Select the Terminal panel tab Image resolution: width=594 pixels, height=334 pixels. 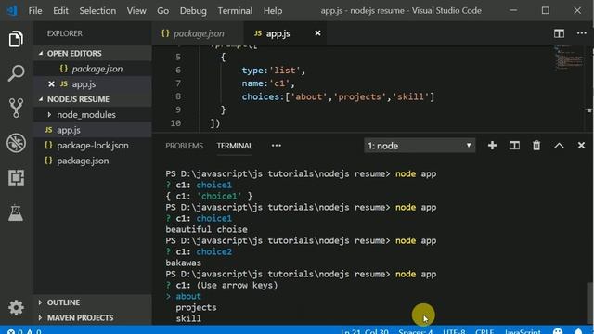[x=235, y=146]
